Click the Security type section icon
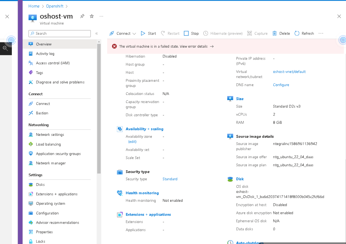This screenshot has height=244, width=346. [x=120, y=172]
